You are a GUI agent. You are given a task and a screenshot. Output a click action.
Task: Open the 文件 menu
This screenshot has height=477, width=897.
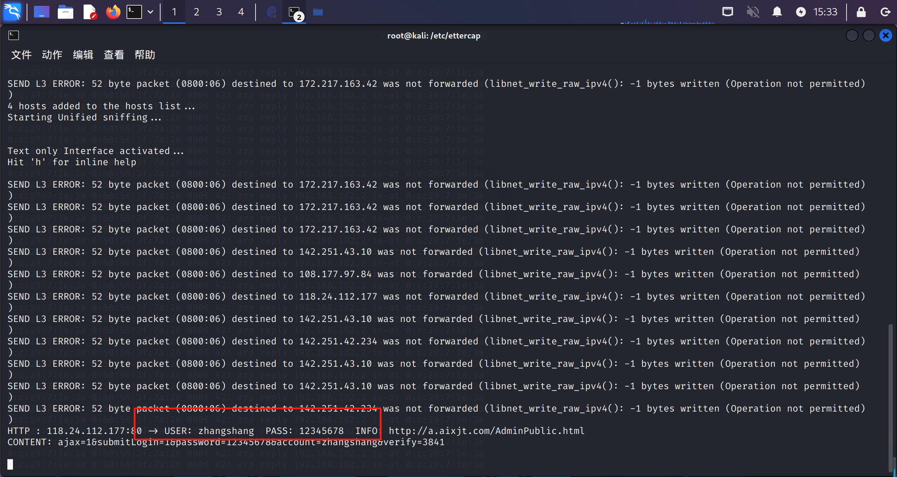[21, 55]
